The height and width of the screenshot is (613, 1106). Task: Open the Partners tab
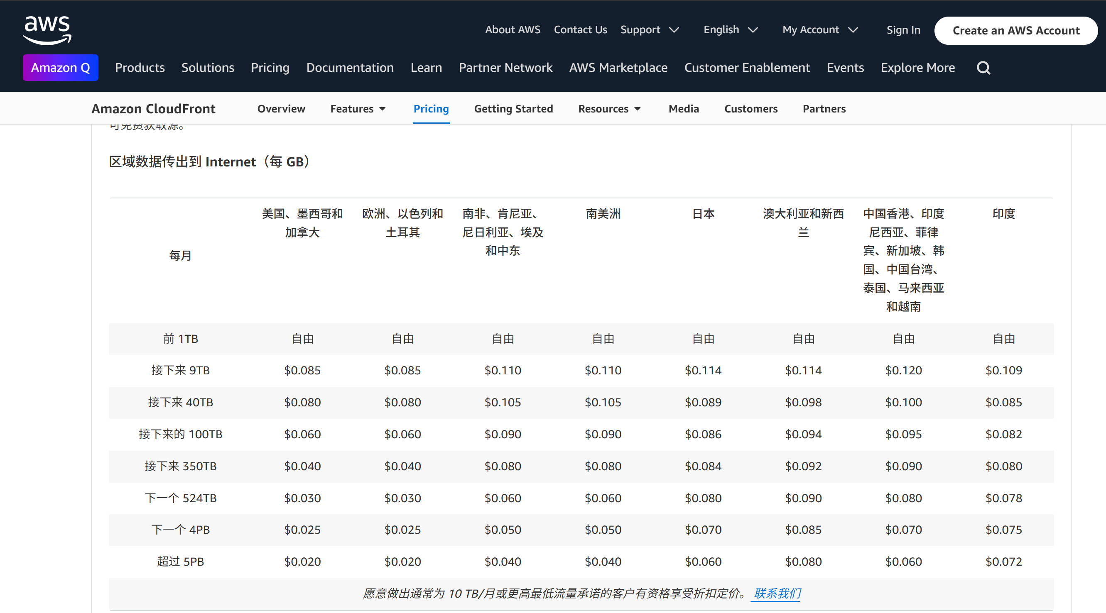pos(824,108)
